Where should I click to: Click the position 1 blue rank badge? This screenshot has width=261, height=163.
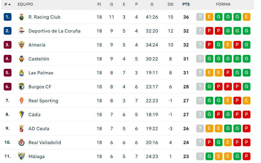click(x=8, y=17)
